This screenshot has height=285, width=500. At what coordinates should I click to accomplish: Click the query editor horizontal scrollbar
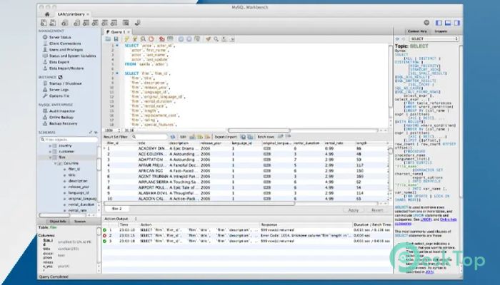coord(259,130)
